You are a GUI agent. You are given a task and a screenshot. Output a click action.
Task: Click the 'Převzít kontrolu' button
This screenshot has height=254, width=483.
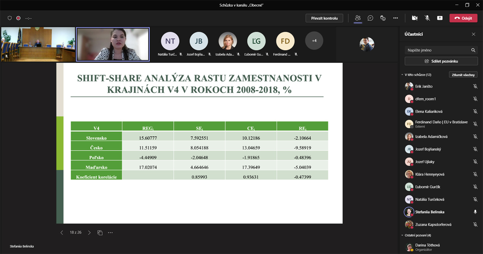pyautogui.click(x=324, y=18)
